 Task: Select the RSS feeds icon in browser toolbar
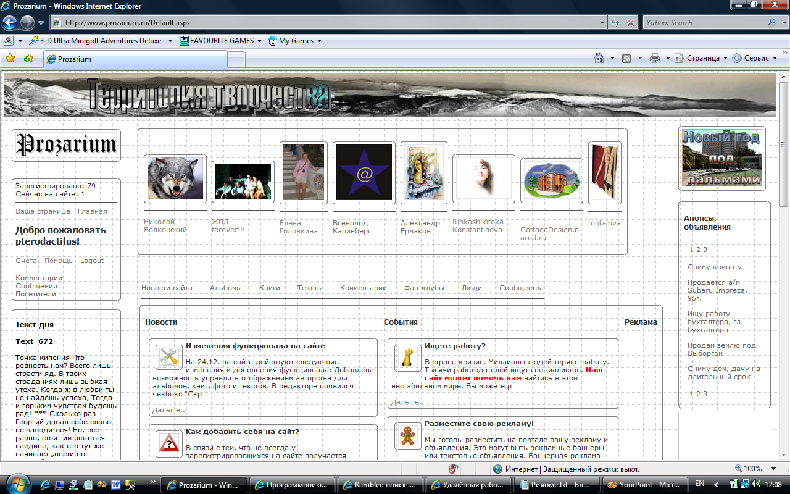point(626,59)
